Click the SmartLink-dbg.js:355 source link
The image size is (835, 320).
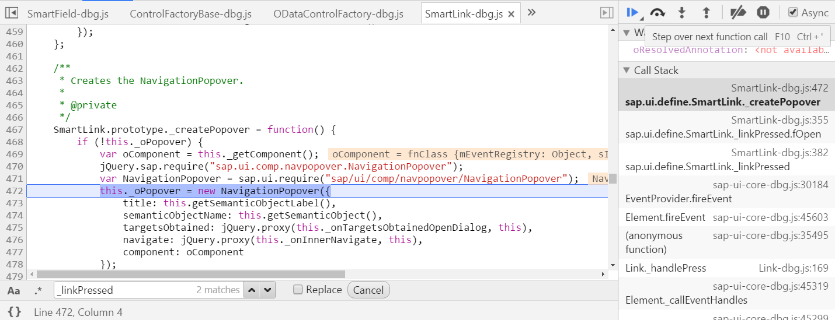[x=780, y=120]
